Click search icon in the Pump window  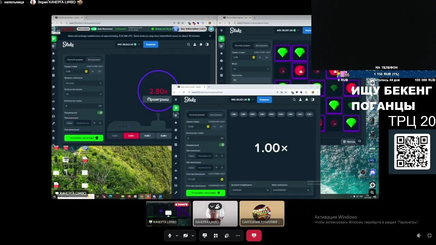188,44
